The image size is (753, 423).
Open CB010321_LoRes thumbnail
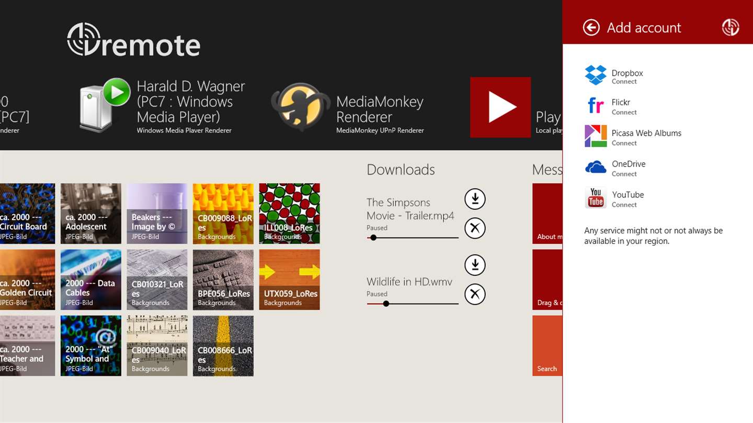[157, 279]
